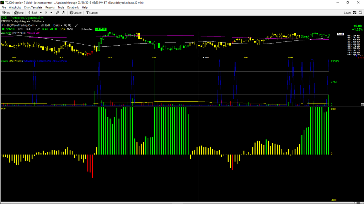Open the Reports menu

coord(50,7)
